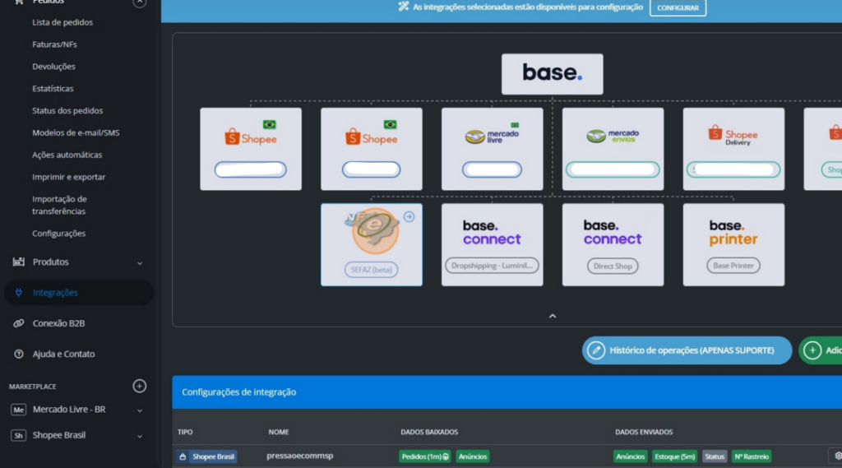Click the name pill under Mercado Envios
The width and height of the screenshot is (842, 468).
coord(613,169)
